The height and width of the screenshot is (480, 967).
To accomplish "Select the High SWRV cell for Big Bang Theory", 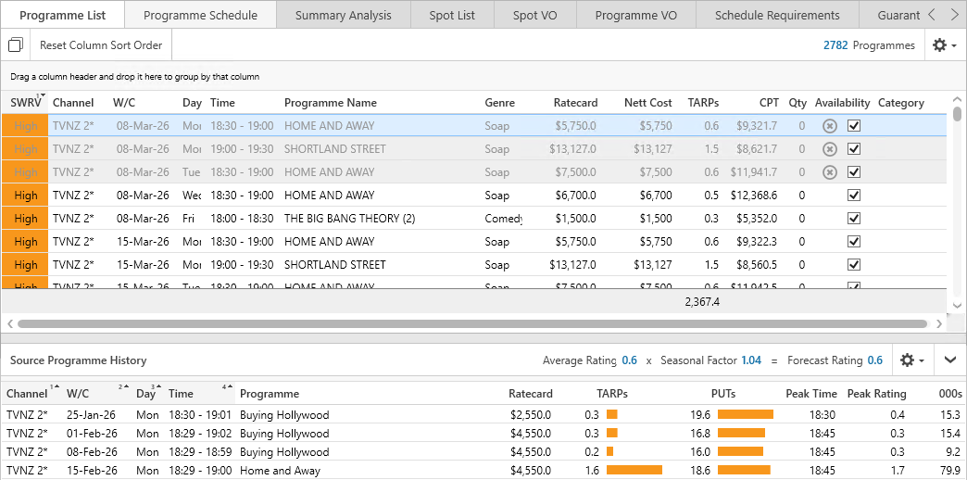I will pos(25,219).
